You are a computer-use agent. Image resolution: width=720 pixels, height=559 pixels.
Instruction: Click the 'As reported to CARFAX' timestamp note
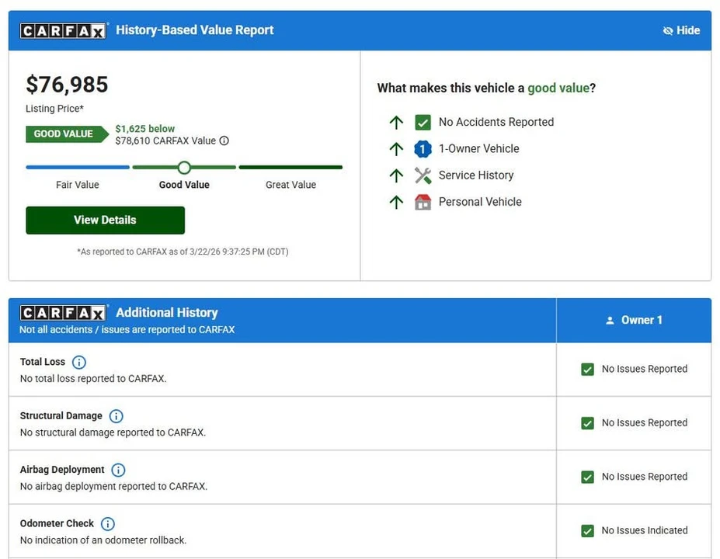pyautogui.click(x=183, y=252)
